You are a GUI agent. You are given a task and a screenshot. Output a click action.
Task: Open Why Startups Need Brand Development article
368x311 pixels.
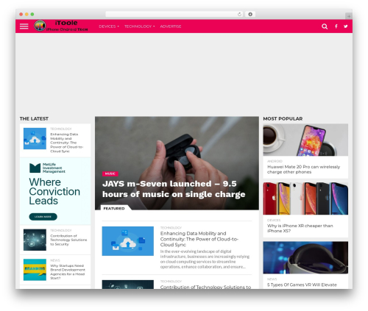[68, 272]
